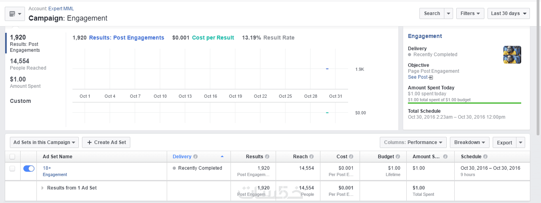Toggle the 18+ ad set switch off
This screenshot has width=541, height=203.
point(29,169)
